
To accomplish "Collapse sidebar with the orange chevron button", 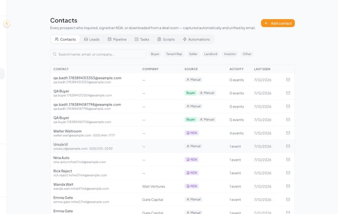I will point(7,23).
